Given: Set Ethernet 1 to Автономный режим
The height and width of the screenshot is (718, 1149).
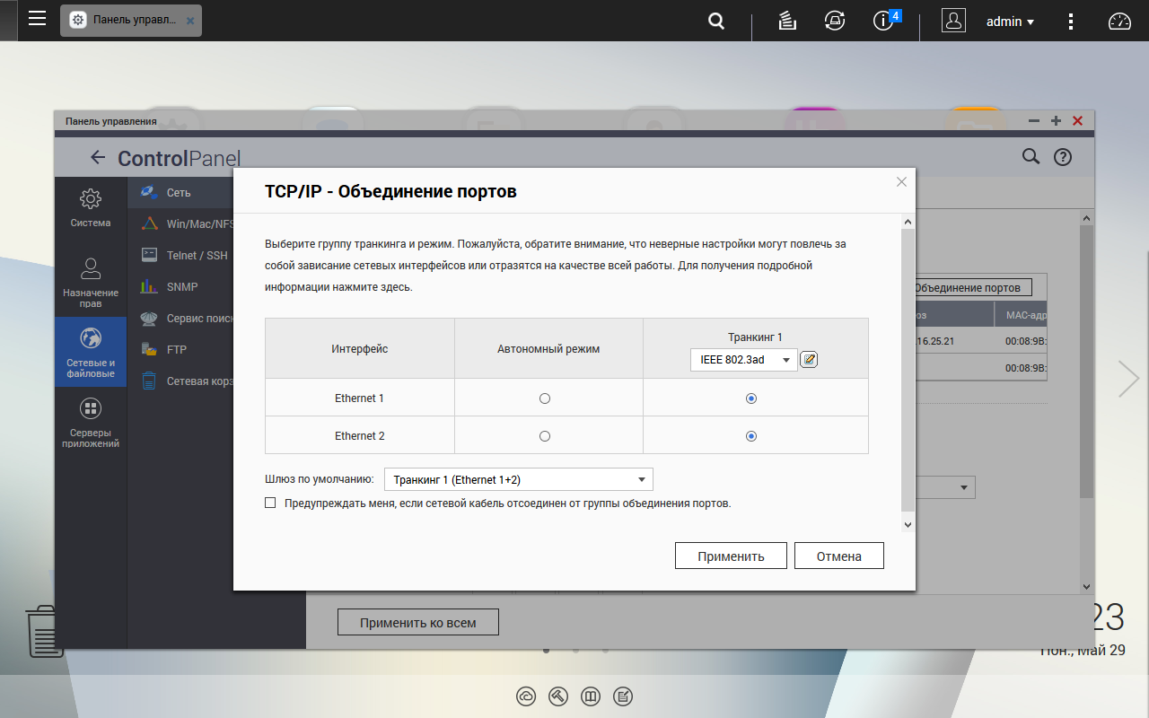Looking at the screenshot, I should (x=545, y=398).
